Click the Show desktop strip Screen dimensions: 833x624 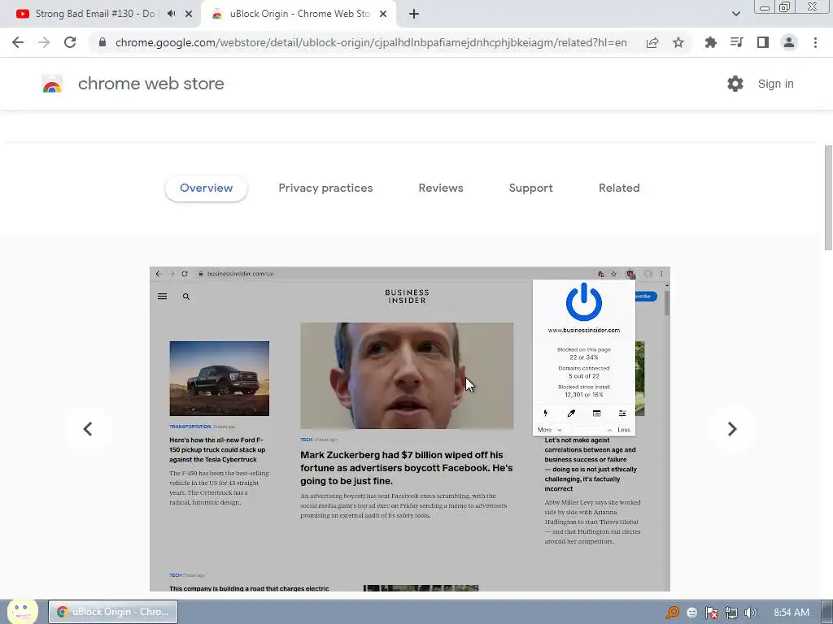(826, 612)
